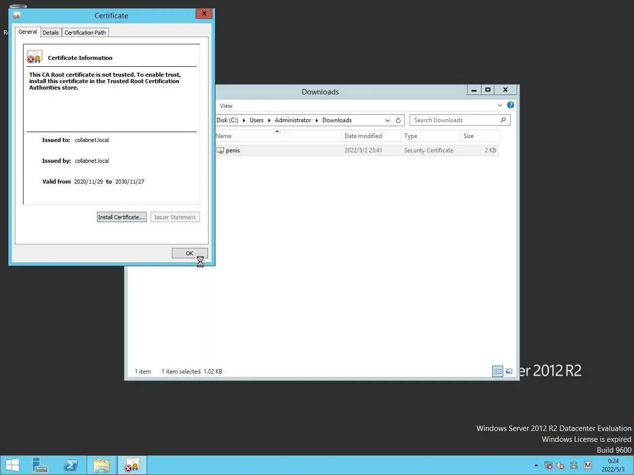Sort by the Name column header

278,136
